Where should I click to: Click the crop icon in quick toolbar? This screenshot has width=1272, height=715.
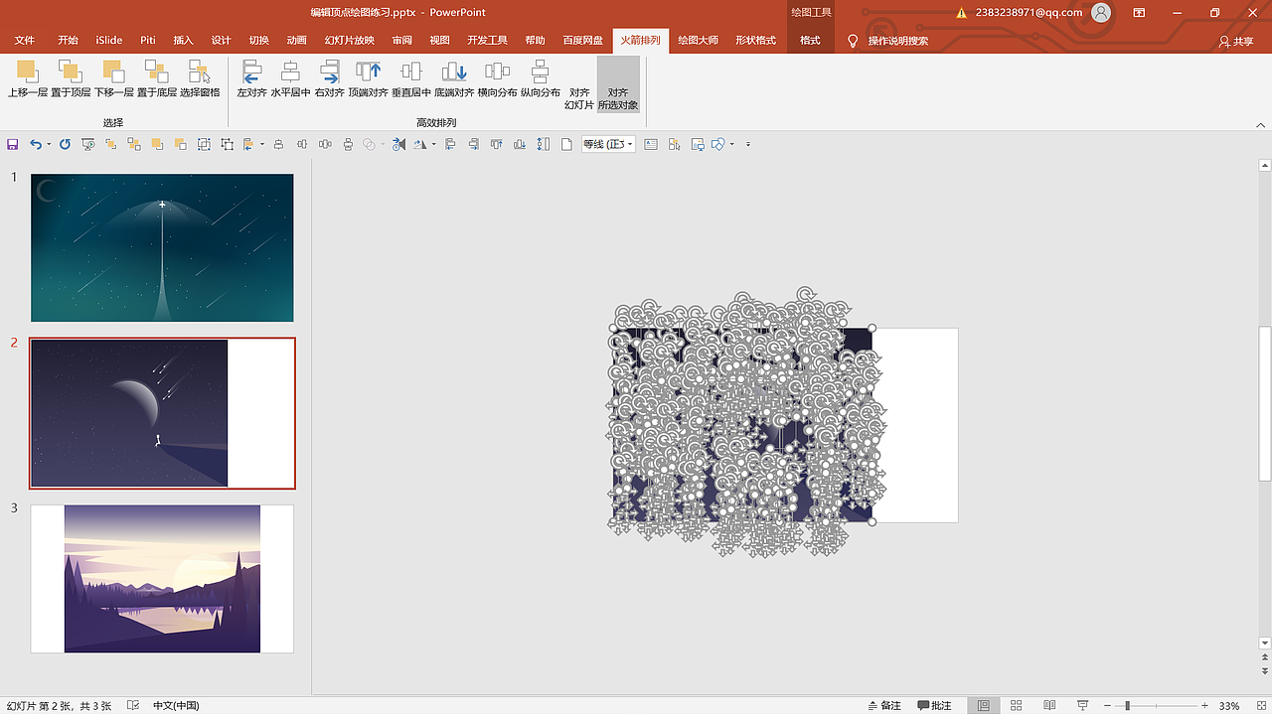tap(228, 144)
